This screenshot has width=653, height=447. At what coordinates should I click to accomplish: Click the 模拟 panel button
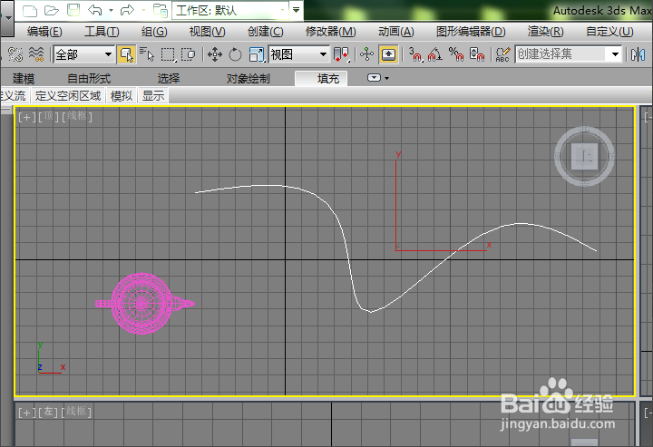pyautogui.click(x=122, y=96)
